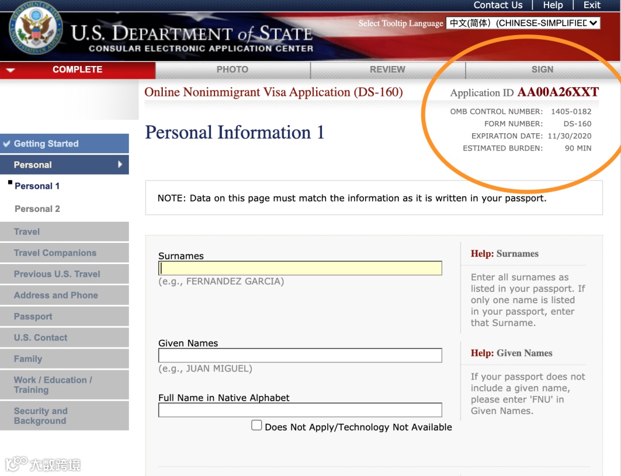Open the Getting Started section
The width and height of the screenshot is (621, 476).
coord(64,144)
